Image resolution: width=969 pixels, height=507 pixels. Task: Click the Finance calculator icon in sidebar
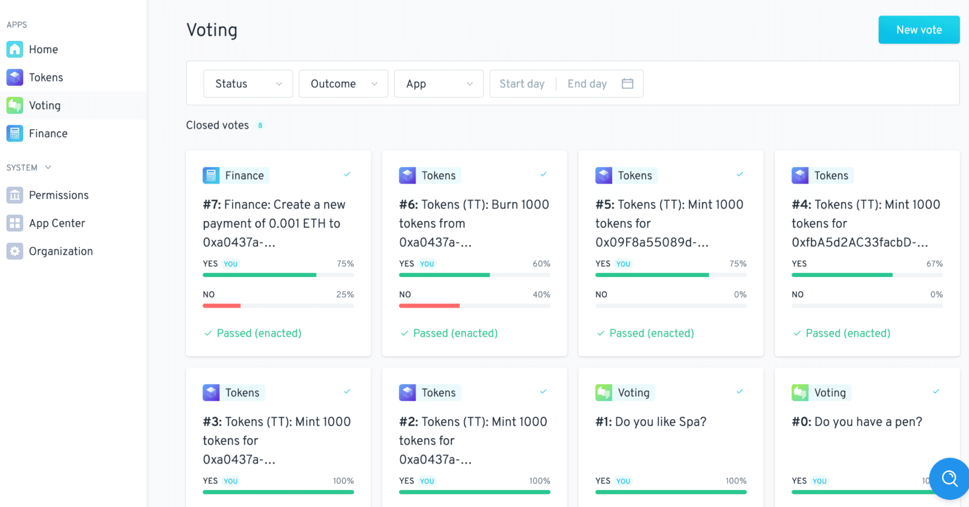point(15,134)
